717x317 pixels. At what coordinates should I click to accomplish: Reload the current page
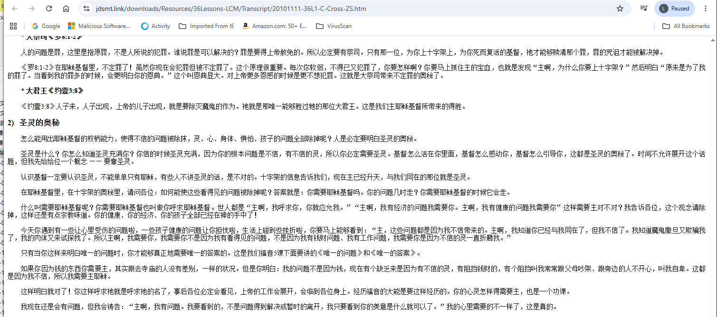49,9
